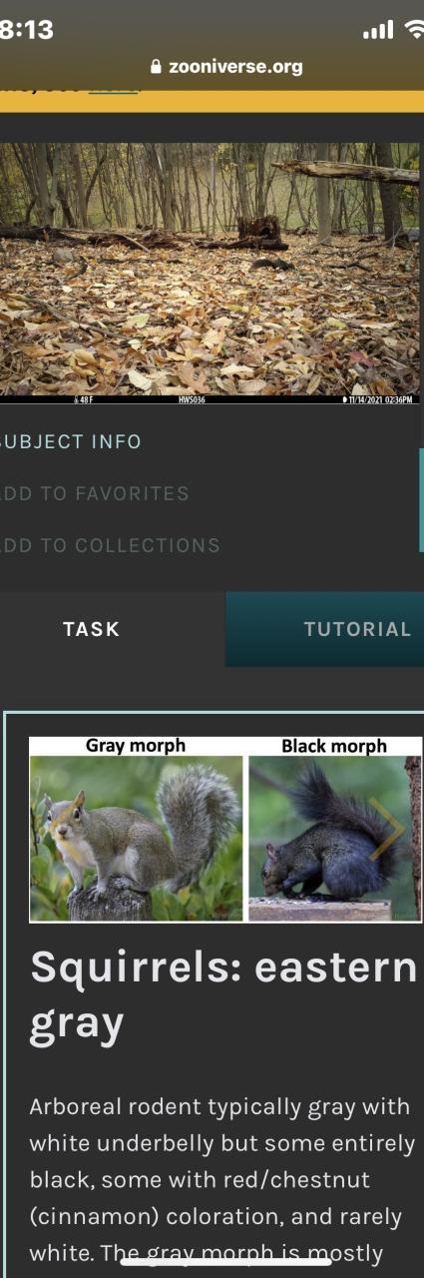The width and height of the screenshot is (424, 1278).
Task: Advance carousel with the right chevron arrow
Action: coord(387,829)
